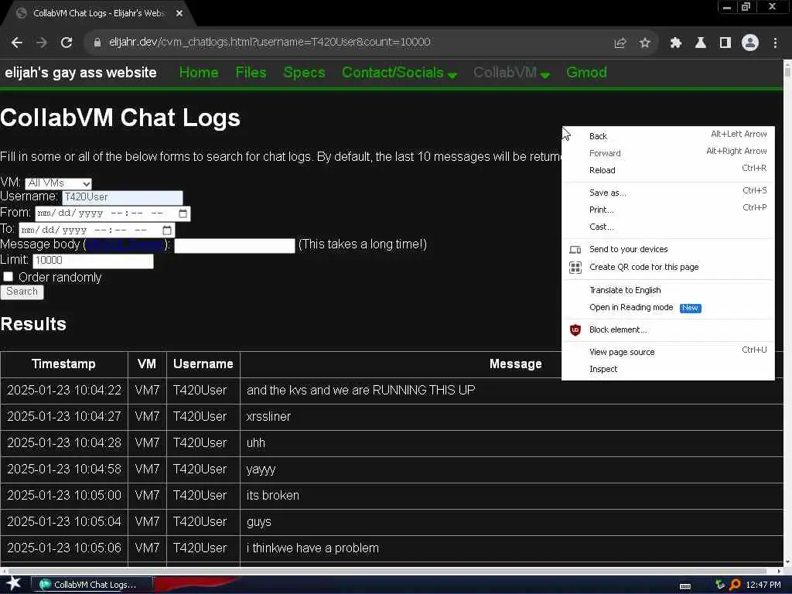Click the Username column header

(x=203, y=364)
